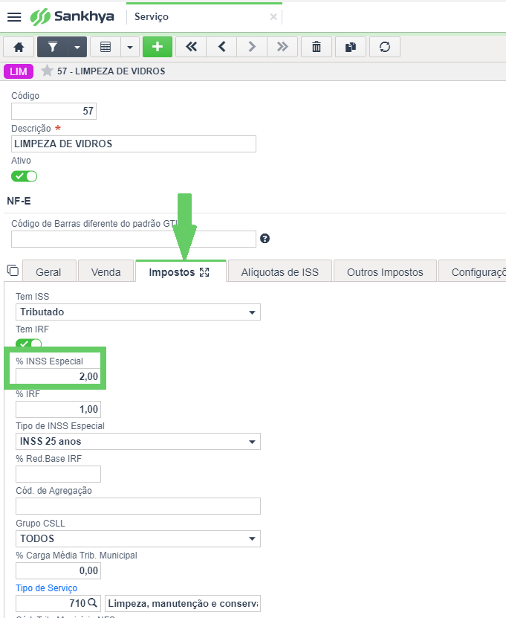This screenshot has height=618, width=506.
Task: Duplicate the record with copy icon
Action: point(351,48)
